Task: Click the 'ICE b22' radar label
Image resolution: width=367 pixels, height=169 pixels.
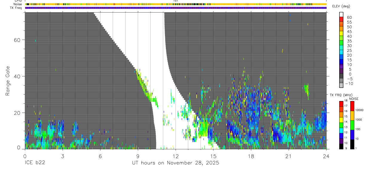Action: [x=35, y=163]
